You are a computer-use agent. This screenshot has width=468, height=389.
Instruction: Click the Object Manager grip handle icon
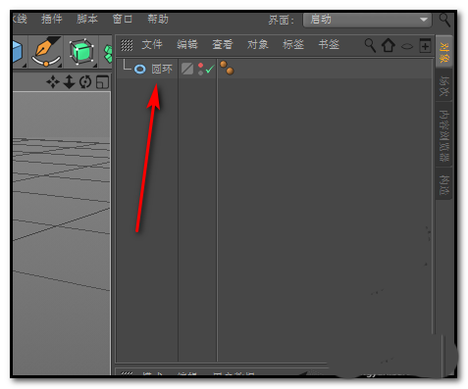[x=127, y=45]
